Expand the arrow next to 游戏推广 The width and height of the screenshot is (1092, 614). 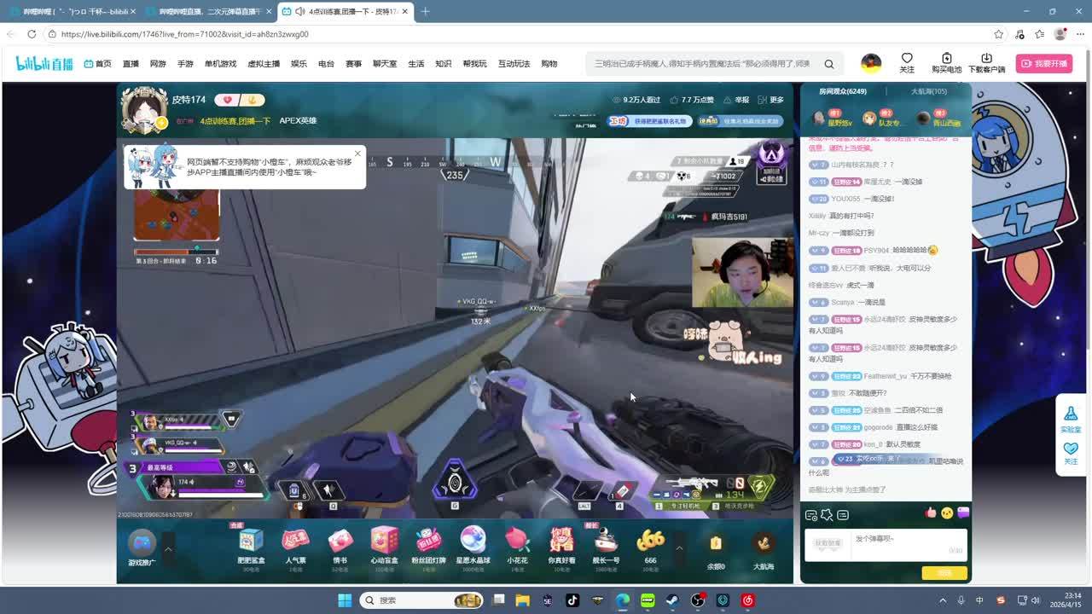pos(168,548)
